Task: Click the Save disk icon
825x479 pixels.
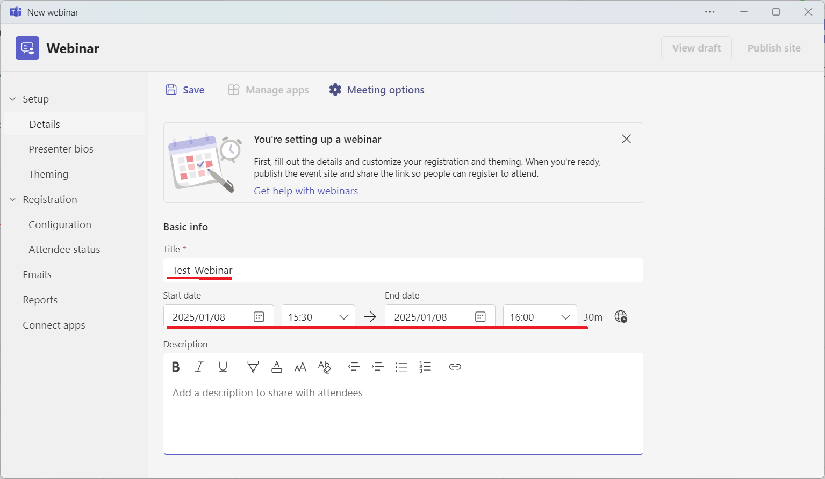Action: point(171,90)
